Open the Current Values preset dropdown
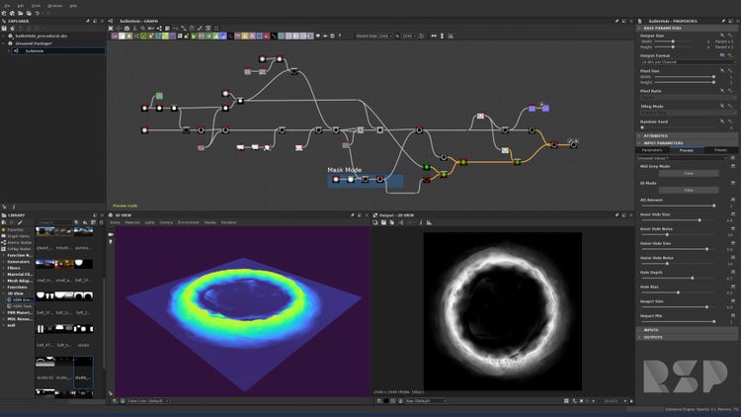 (684, 158)
